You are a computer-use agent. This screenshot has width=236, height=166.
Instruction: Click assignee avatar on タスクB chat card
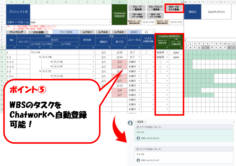(138, 160)
